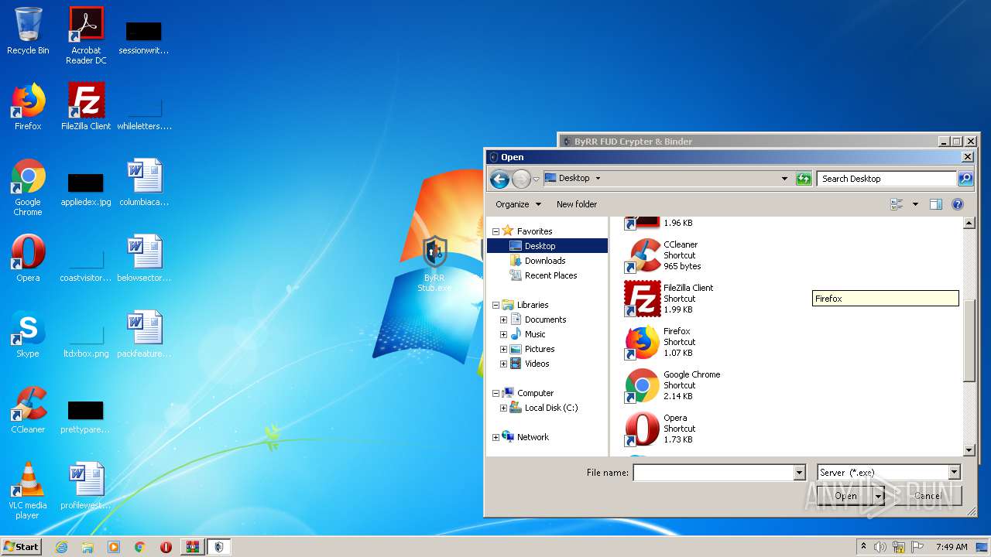Open Windows Explorer folder from taskbar
This screenshot has width=991, height=557.
pyautogui.click(x=87, y=547)
